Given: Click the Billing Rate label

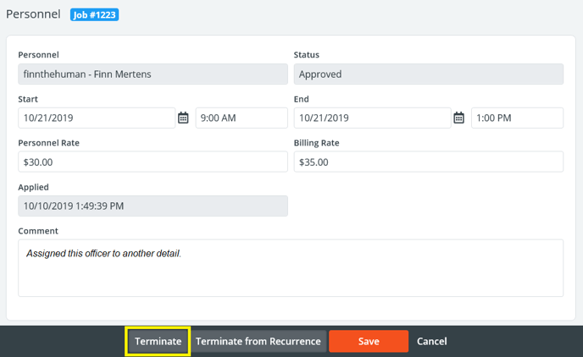Looking at the screenshot, I should pos(316,143).
